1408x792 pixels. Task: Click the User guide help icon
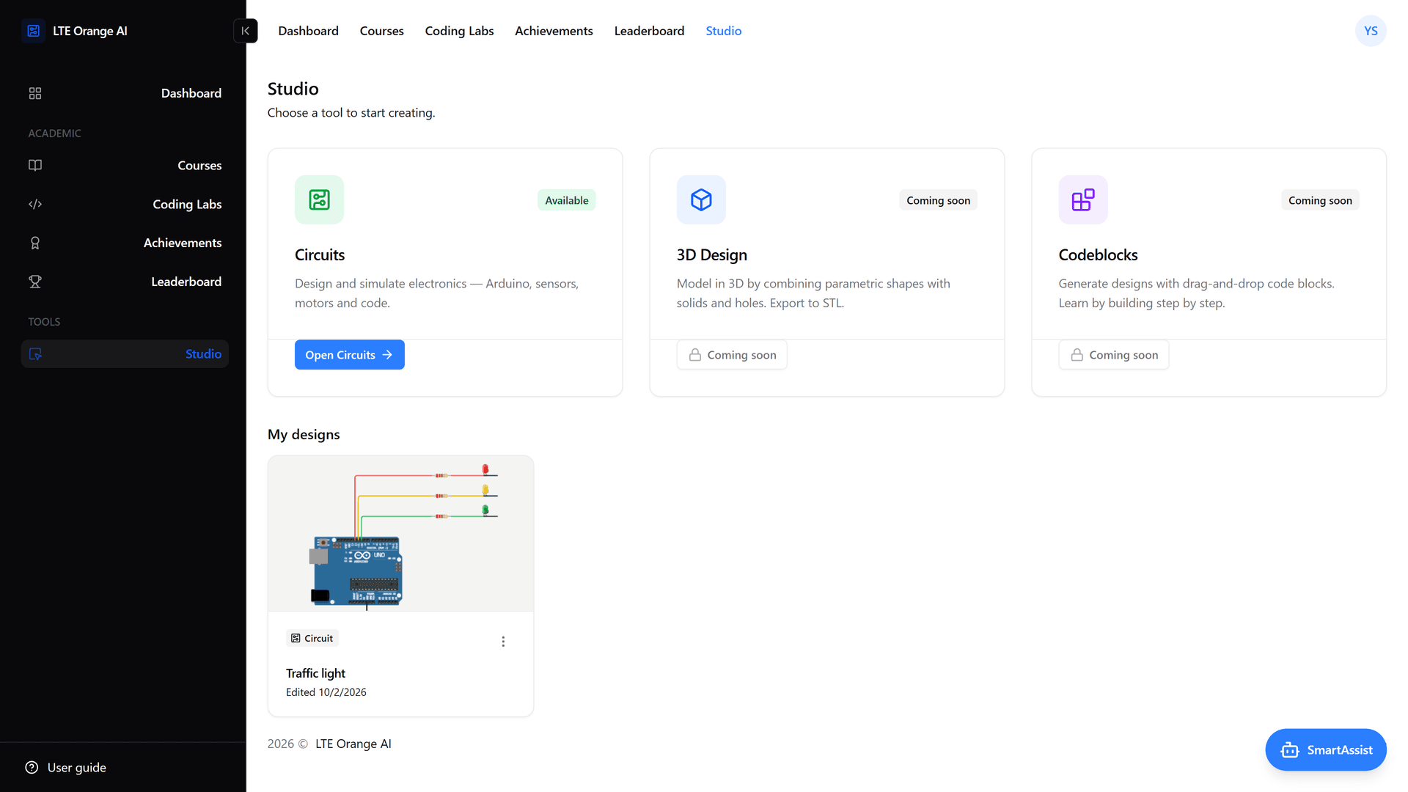(x=32, y=768)
